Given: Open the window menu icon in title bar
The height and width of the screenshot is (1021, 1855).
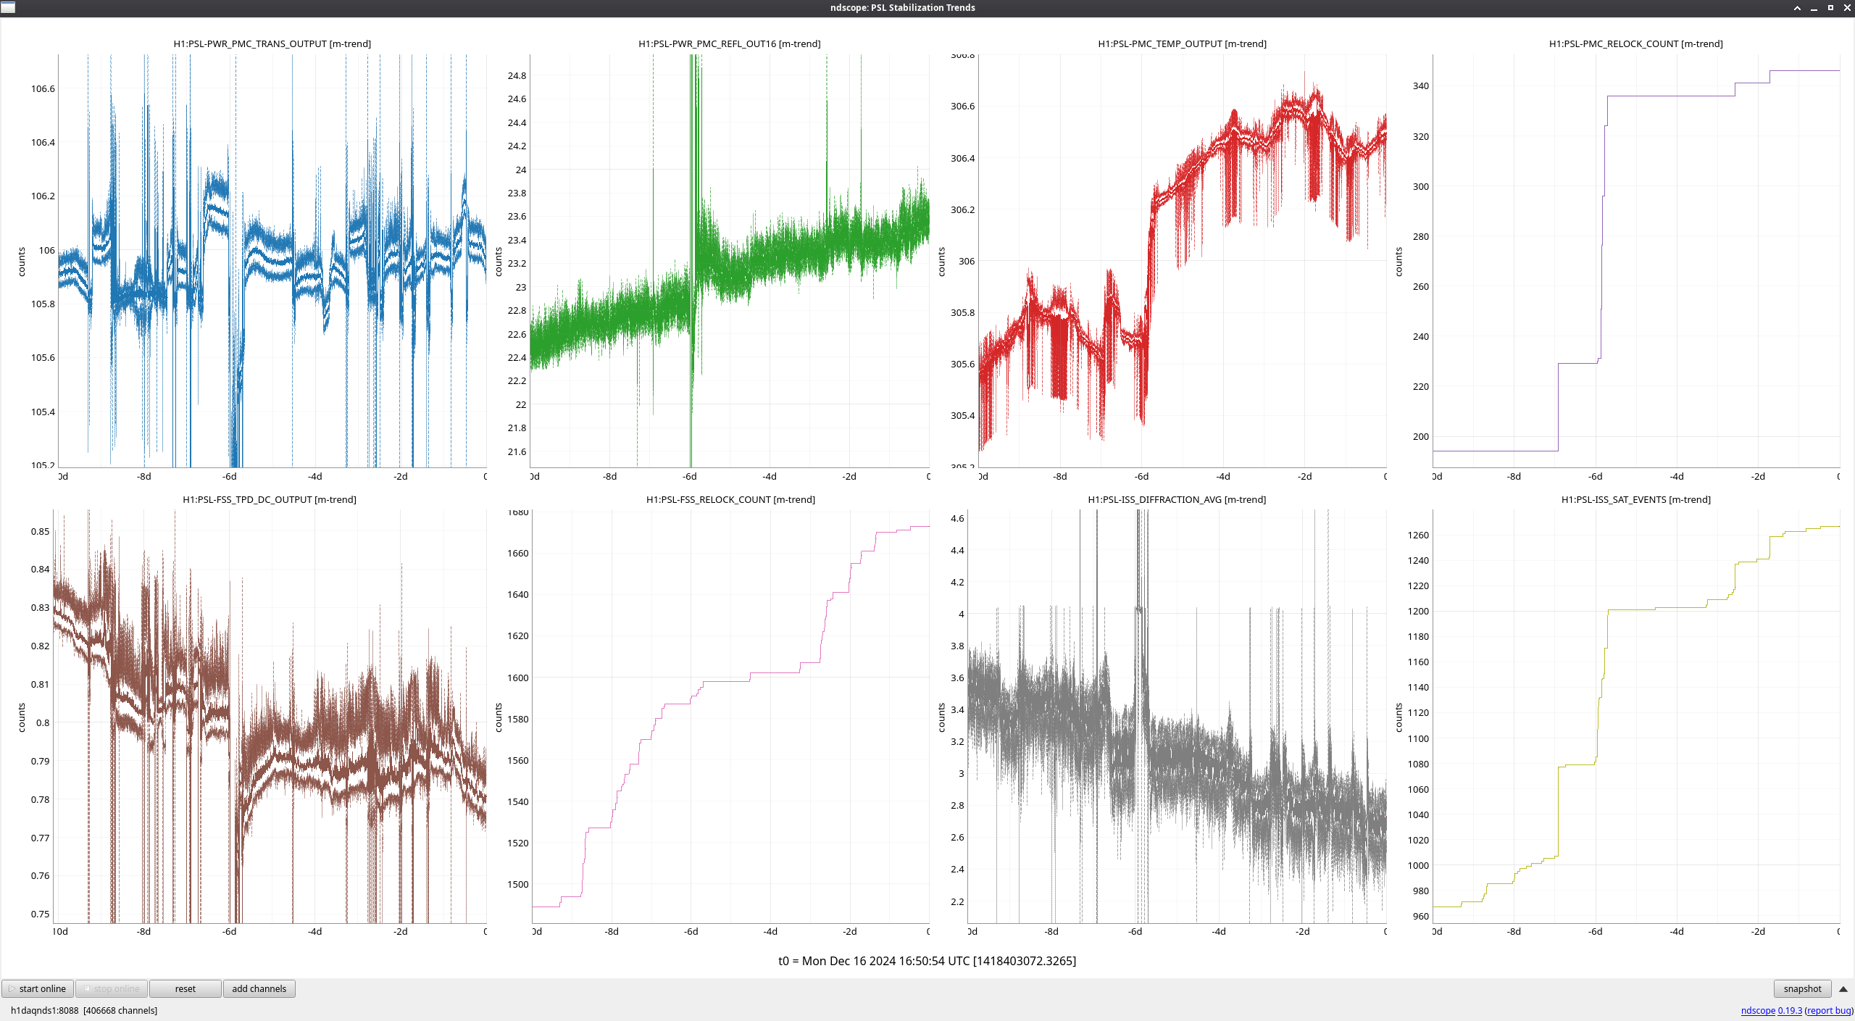Looking at the screenshot, I should [8, 7].
